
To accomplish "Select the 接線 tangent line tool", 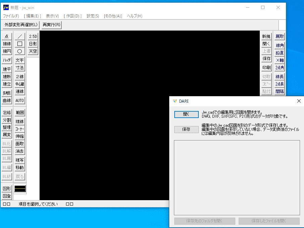I will coord(7,44).
